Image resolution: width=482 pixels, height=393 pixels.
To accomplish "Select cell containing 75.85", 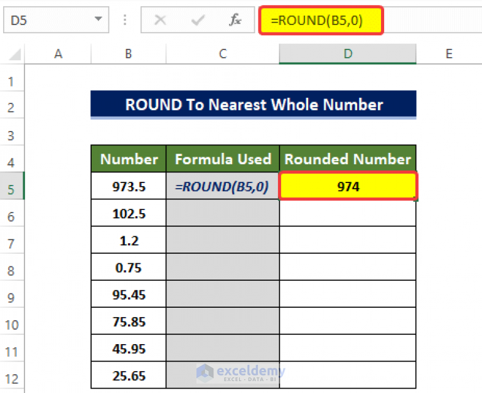I will pyautogui.click(x=129, y=321).
